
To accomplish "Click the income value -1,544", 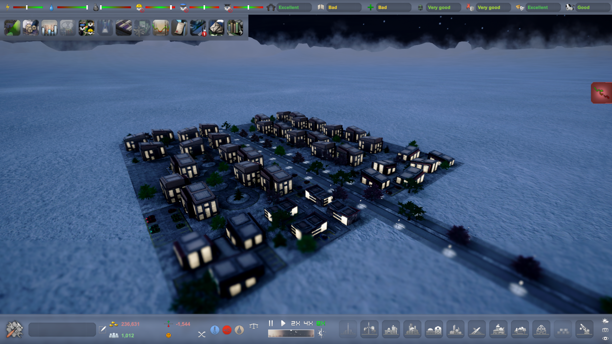I will point(183,324).
